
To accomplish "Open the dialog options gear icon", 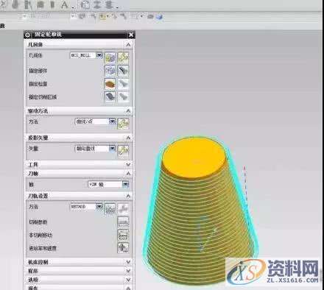I will point(28,35).
